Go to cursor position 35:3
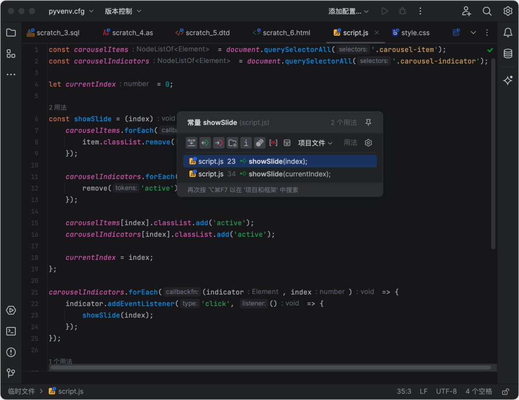This screenshot has width=519, height=400. click(x=404, y=391)
